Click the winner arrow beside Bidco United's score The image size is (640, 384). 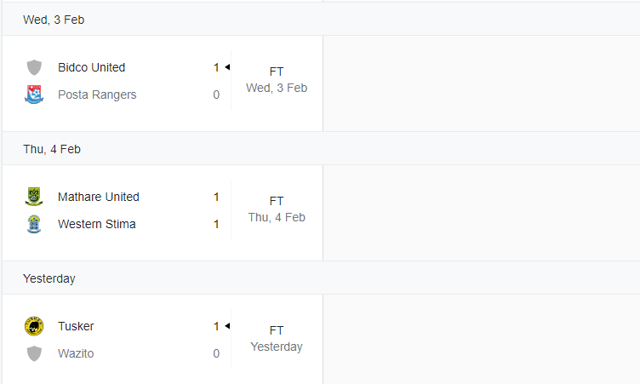pyautogui.click(x=227, y=67)
